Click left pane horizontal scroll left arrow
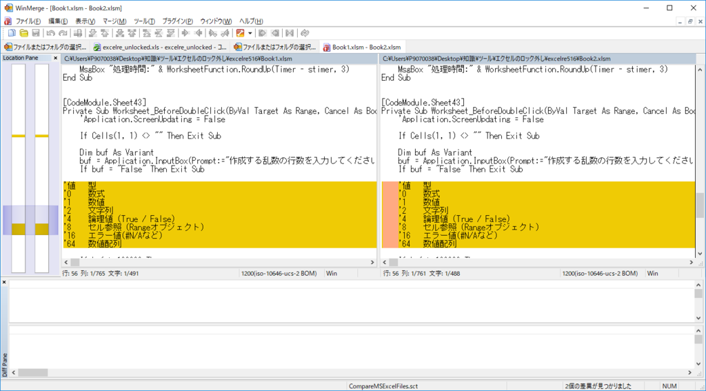706x391 pixels. 66,262
